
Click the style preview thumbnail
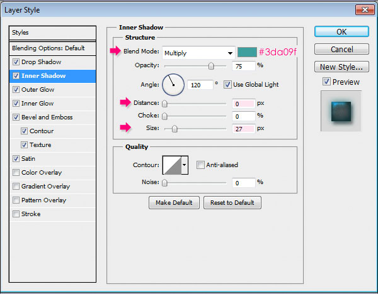pos(341,111)
